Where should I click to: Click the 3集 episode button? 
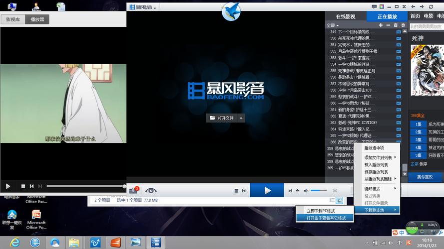point(418,140)
